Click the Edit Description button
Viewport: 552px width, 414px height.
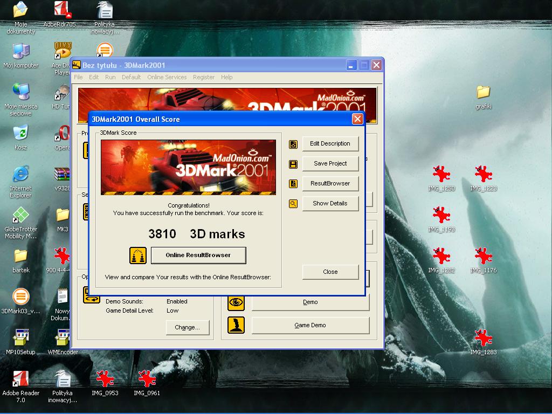(330, 143)
